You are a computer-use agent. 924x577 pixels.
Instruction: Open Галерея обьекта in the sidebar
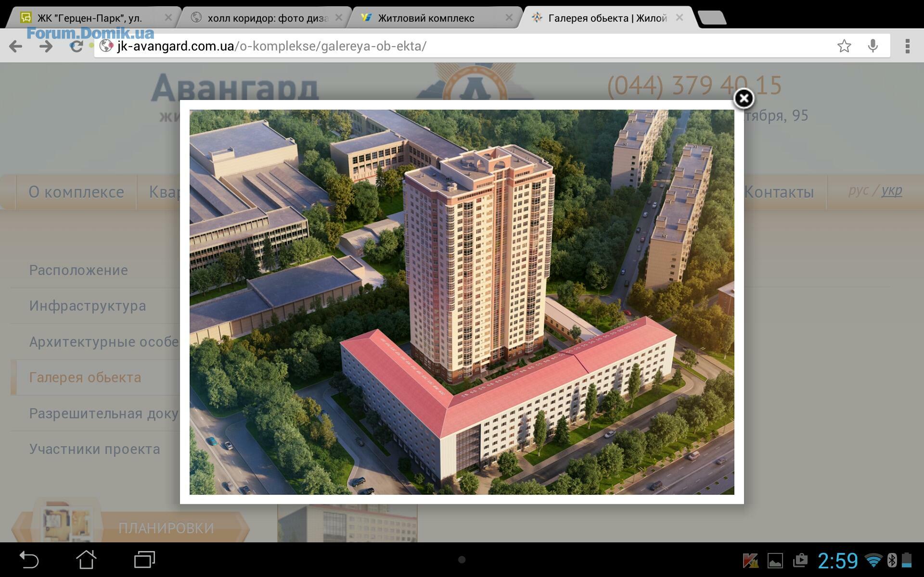click(85, 377)
